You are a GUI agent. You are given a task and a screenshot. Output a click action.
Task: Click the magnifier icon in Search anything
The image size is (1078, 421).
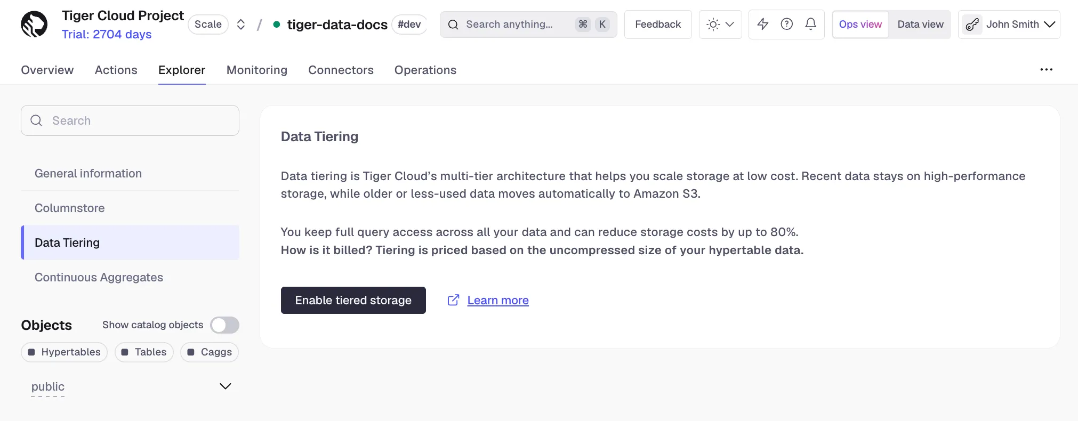click(453, 25)
